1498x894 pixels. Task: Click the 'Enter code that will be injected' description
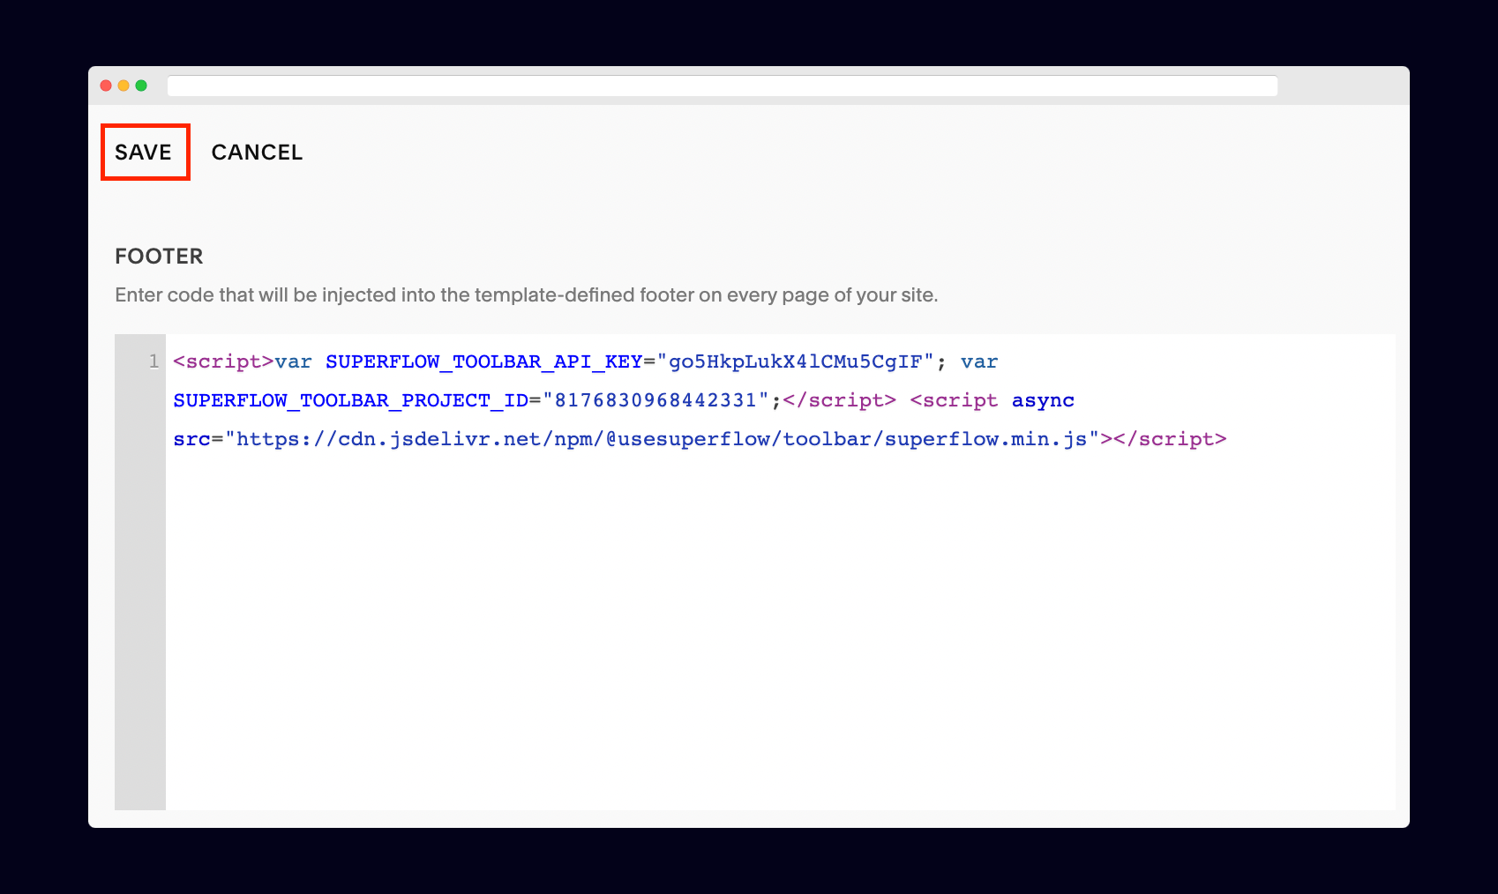(526, 295)
